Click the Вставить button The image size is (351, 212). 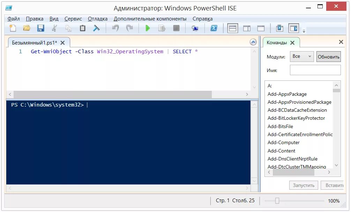point(332,185)
